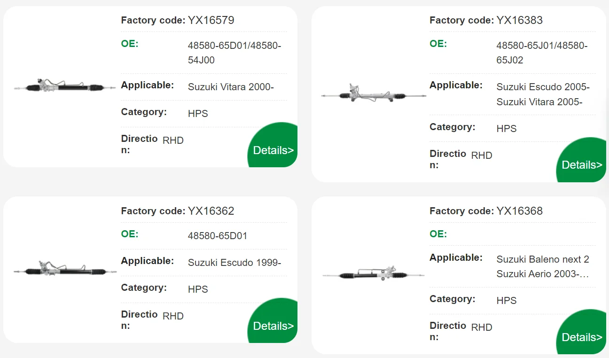Click Suzuki Escudo 1999- applicable text
609x358 pixels.
pyautogui.click(x=234, y=263)
